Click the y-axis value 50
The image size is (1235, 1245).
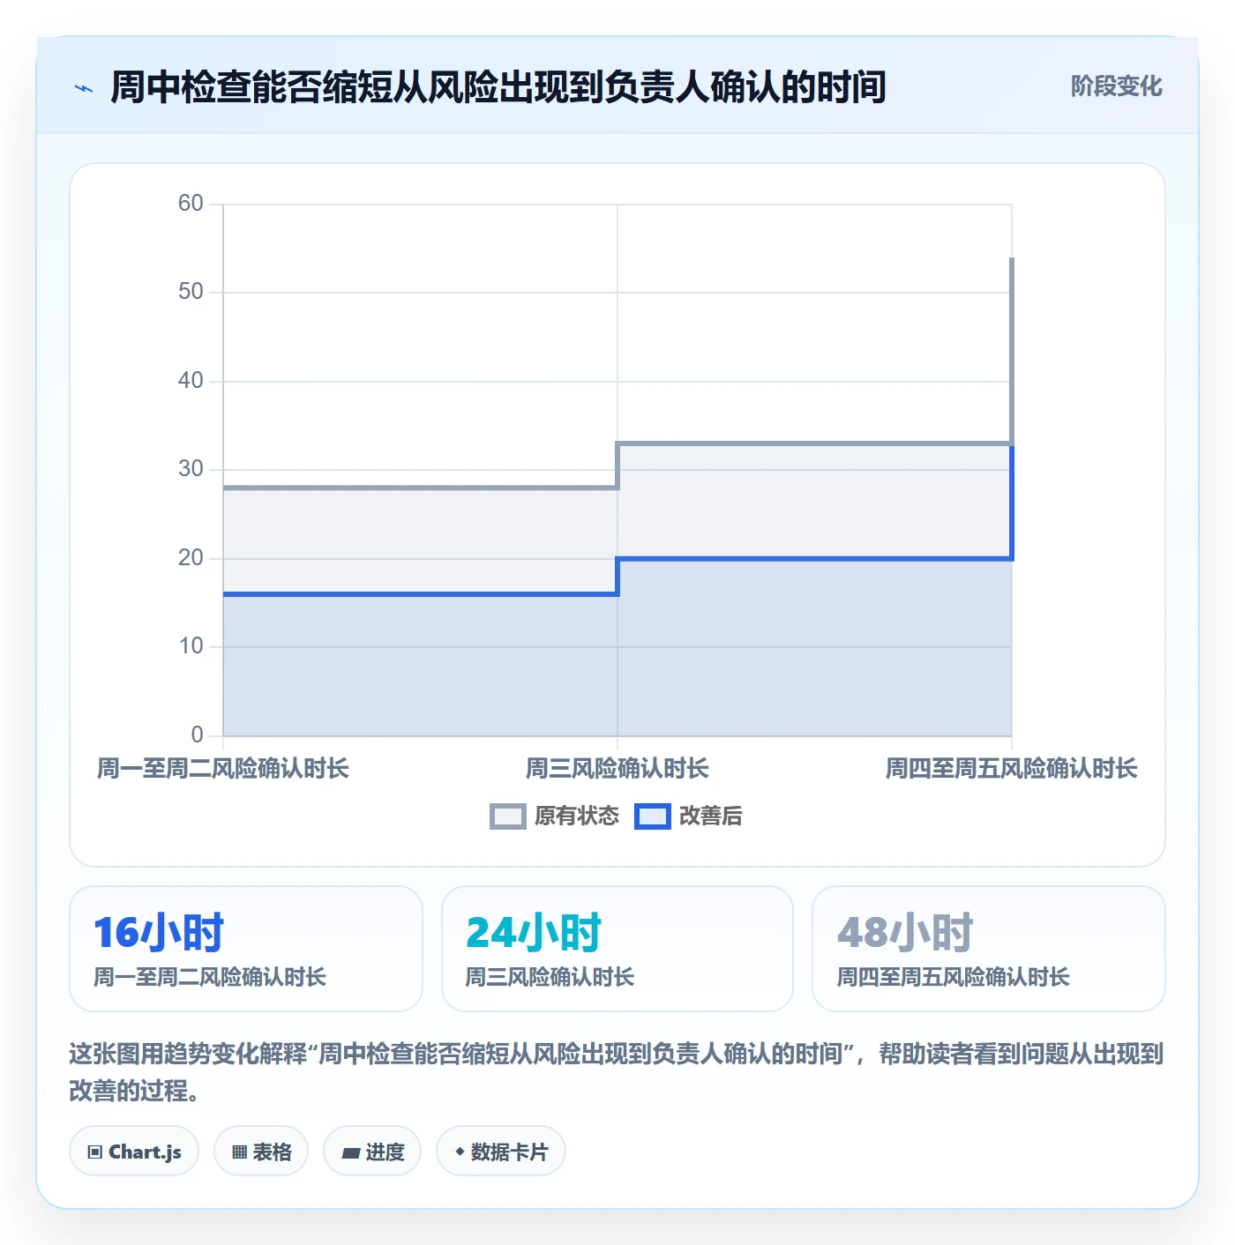pos(191,292)
